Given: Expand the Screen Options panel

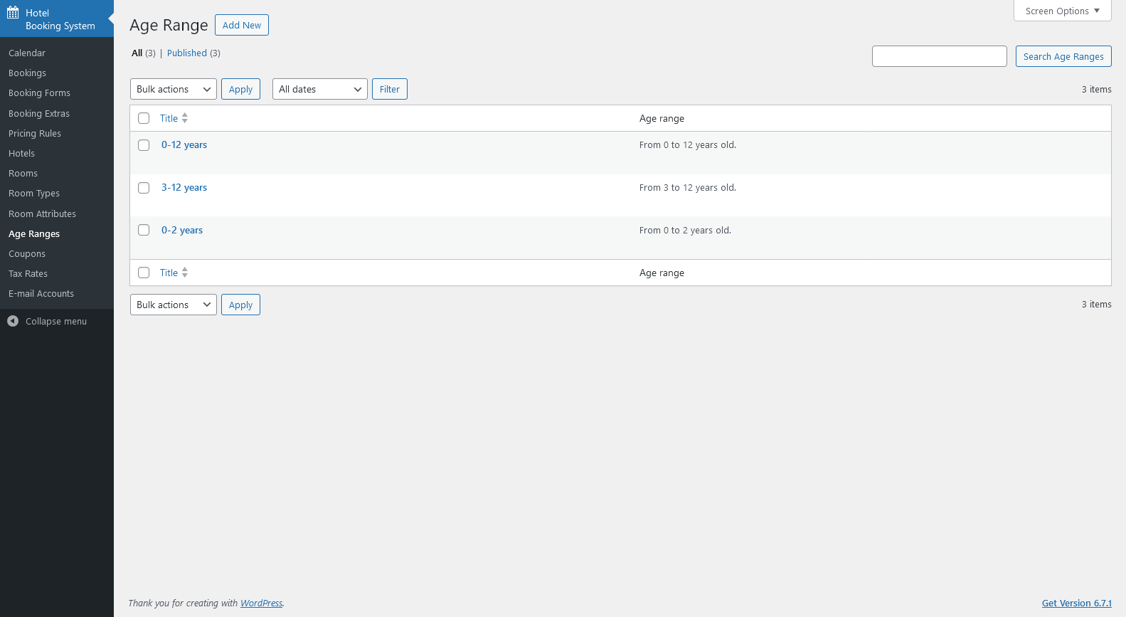Looking at the screenshot, I should pos(1063,11).
